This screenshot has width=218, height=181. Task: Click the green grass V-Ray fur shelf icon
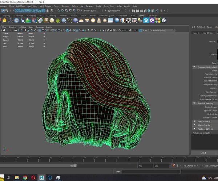58,21
